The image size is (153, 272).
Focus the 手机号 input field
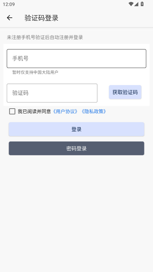77,58
